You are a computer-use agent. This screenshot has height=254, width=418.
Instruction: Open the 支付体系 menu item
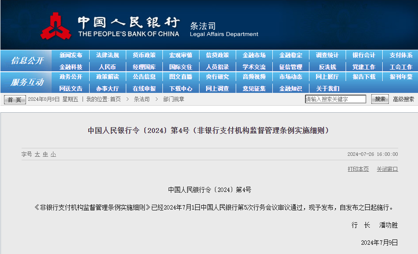(401, 55)
